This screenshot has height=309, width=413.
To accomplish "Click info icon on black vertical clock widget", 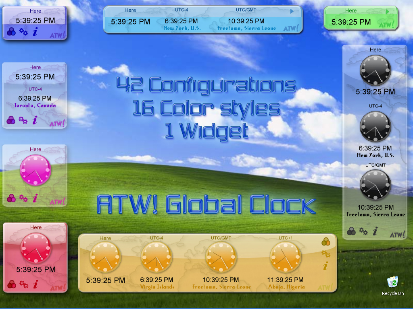I will (375, 231).
